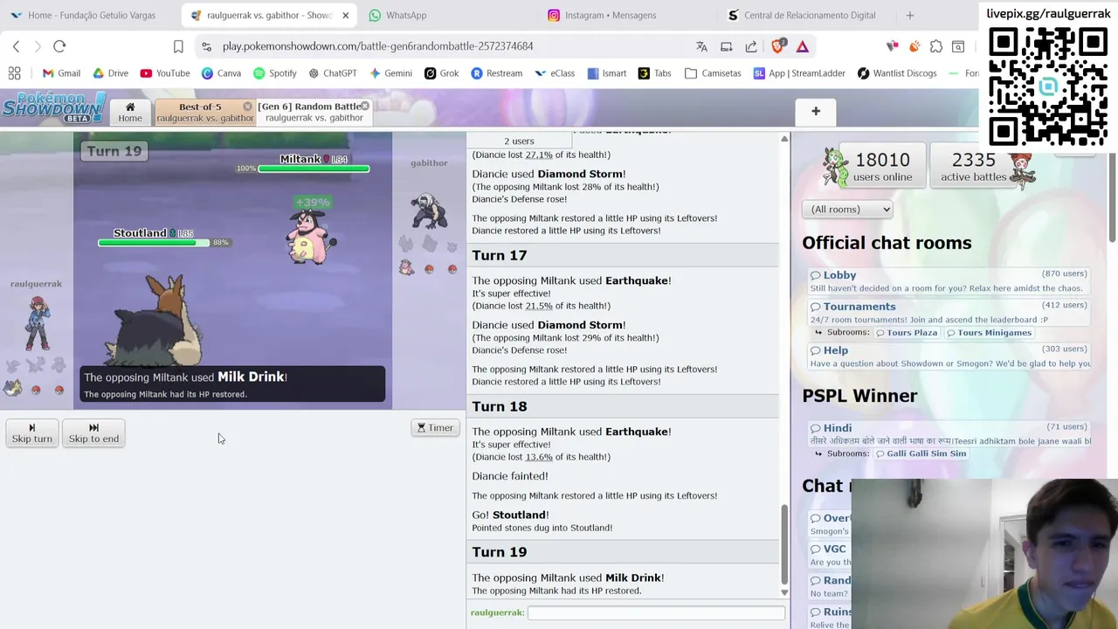Open Restream bookmark

pyautogui.click(x=496, y=73)
